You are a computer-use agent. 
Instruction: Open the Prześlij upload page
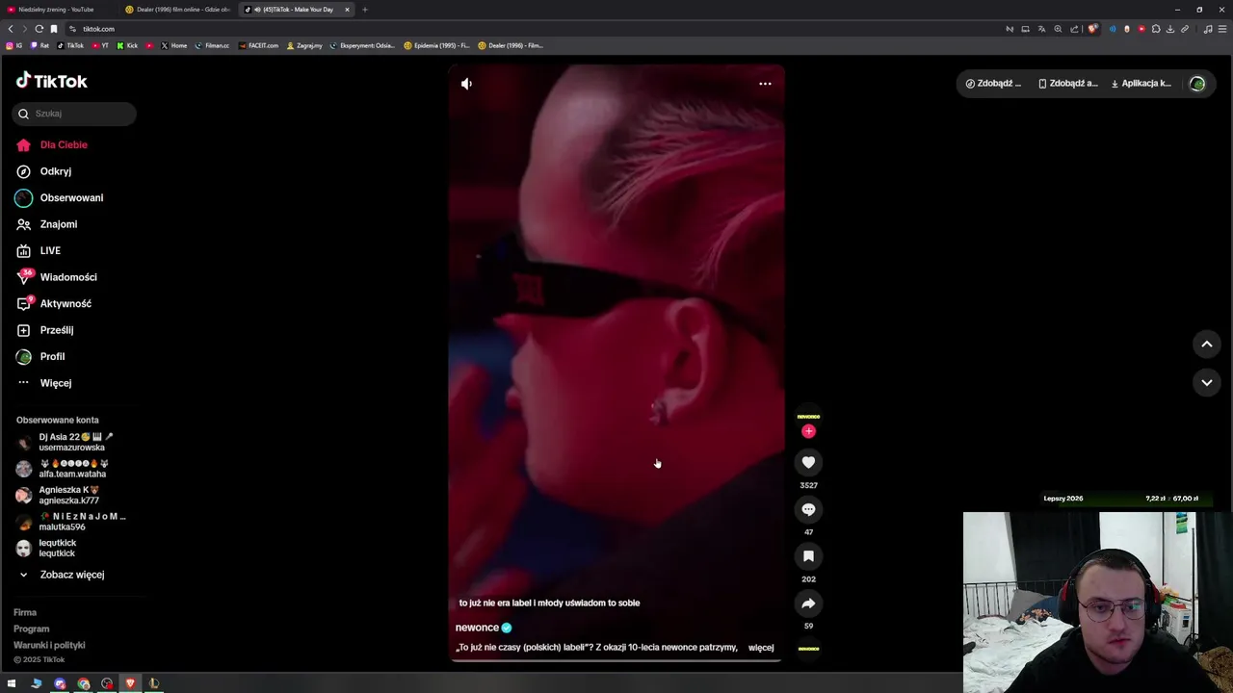[56, 330]
